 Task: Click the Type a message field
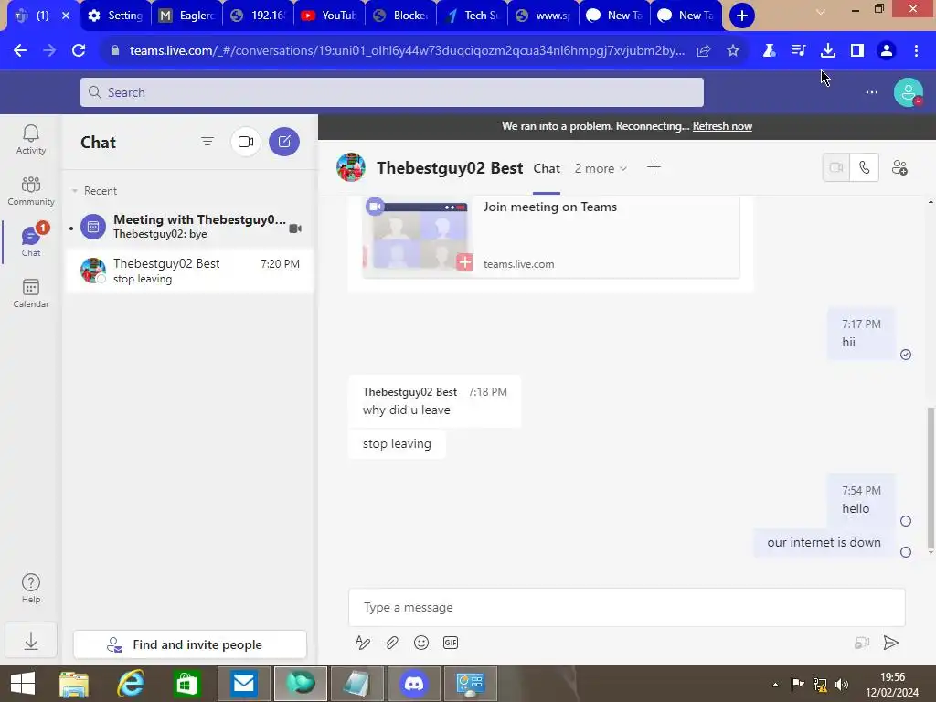click(x=627, y=607)
